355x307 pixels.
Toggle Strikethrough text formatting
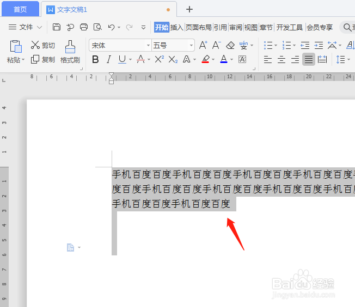tap(140, 59)
